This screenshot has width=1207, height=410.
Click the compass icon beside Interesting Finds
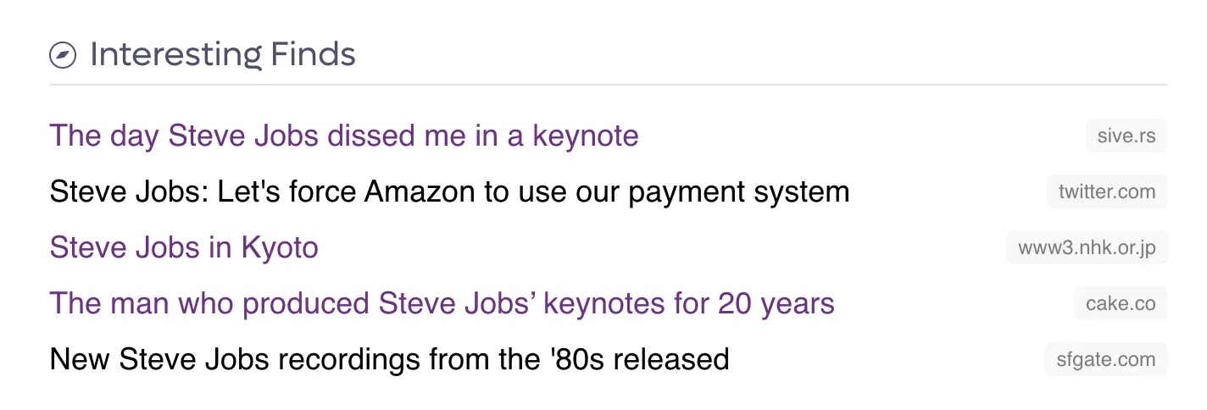[x=63, y=56]
